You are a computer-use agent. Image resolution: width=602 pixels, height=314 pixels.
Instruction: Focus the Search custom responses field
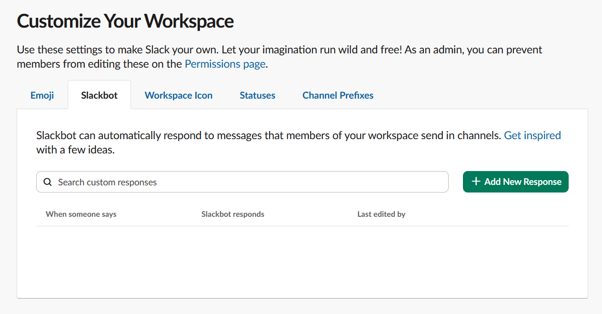click(x=242, y=182)
